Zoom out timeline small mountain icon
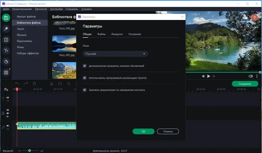 click(x=20, y=151)
